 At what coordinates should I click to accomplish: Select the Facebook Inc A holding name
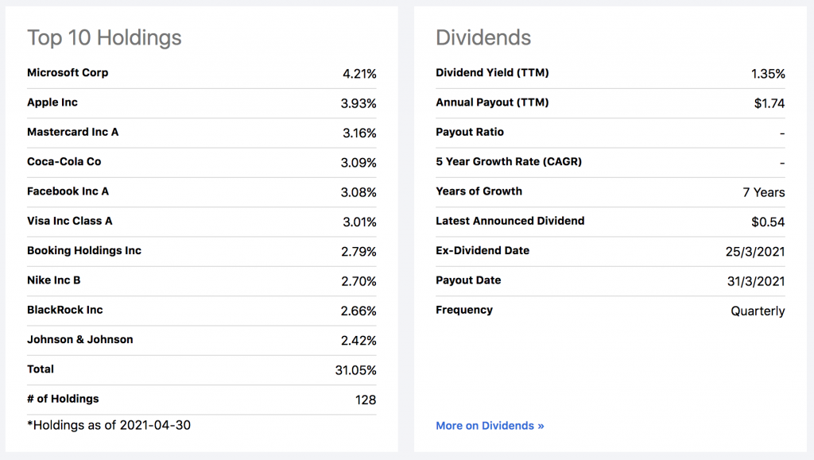68,191
